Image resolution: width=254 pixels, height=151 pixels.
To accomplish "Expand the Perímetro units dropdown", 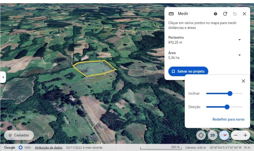I will (239, 40).
